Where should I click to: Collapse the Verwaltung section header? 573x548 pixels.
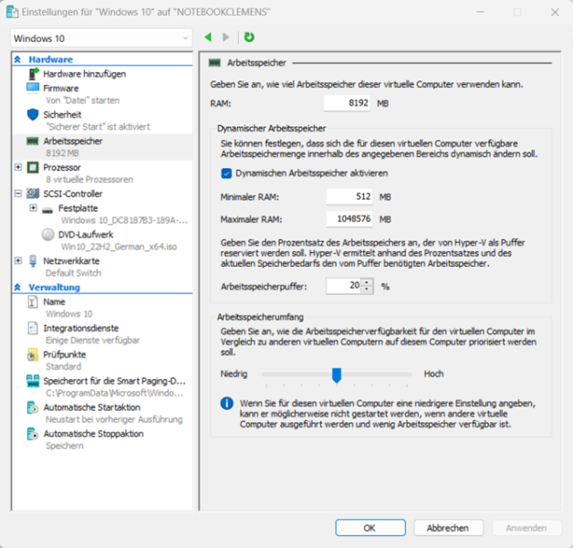(x=17, y=288)
